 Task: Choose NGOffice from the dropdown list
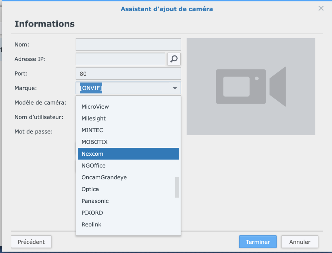pos(94,166)
